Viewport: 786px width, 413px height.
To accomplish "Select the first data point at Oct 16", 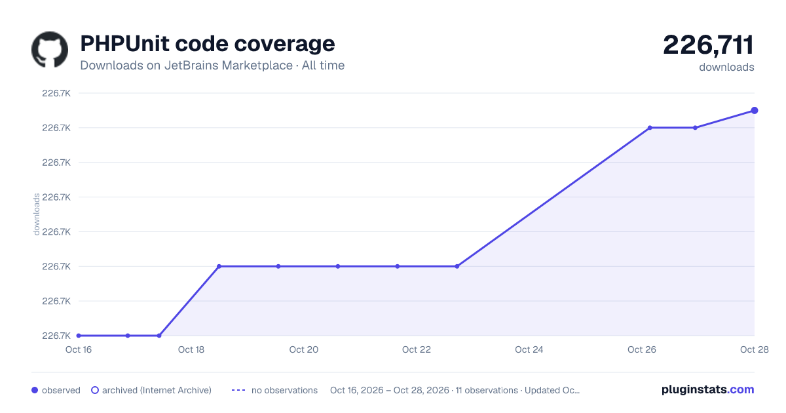I will 79,336.
